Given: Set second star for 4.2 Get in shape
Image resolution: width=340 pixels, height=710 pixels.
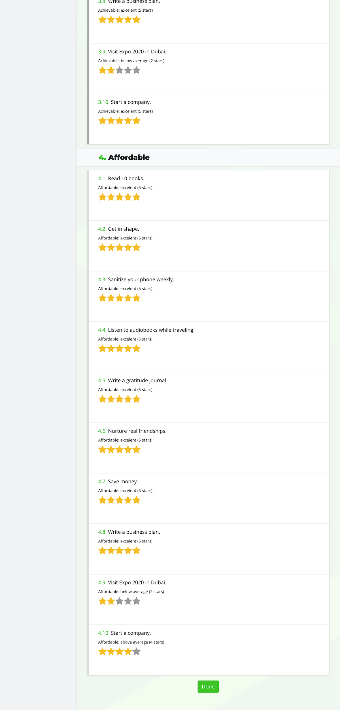Looking at the screenshot, I should 111,247.
